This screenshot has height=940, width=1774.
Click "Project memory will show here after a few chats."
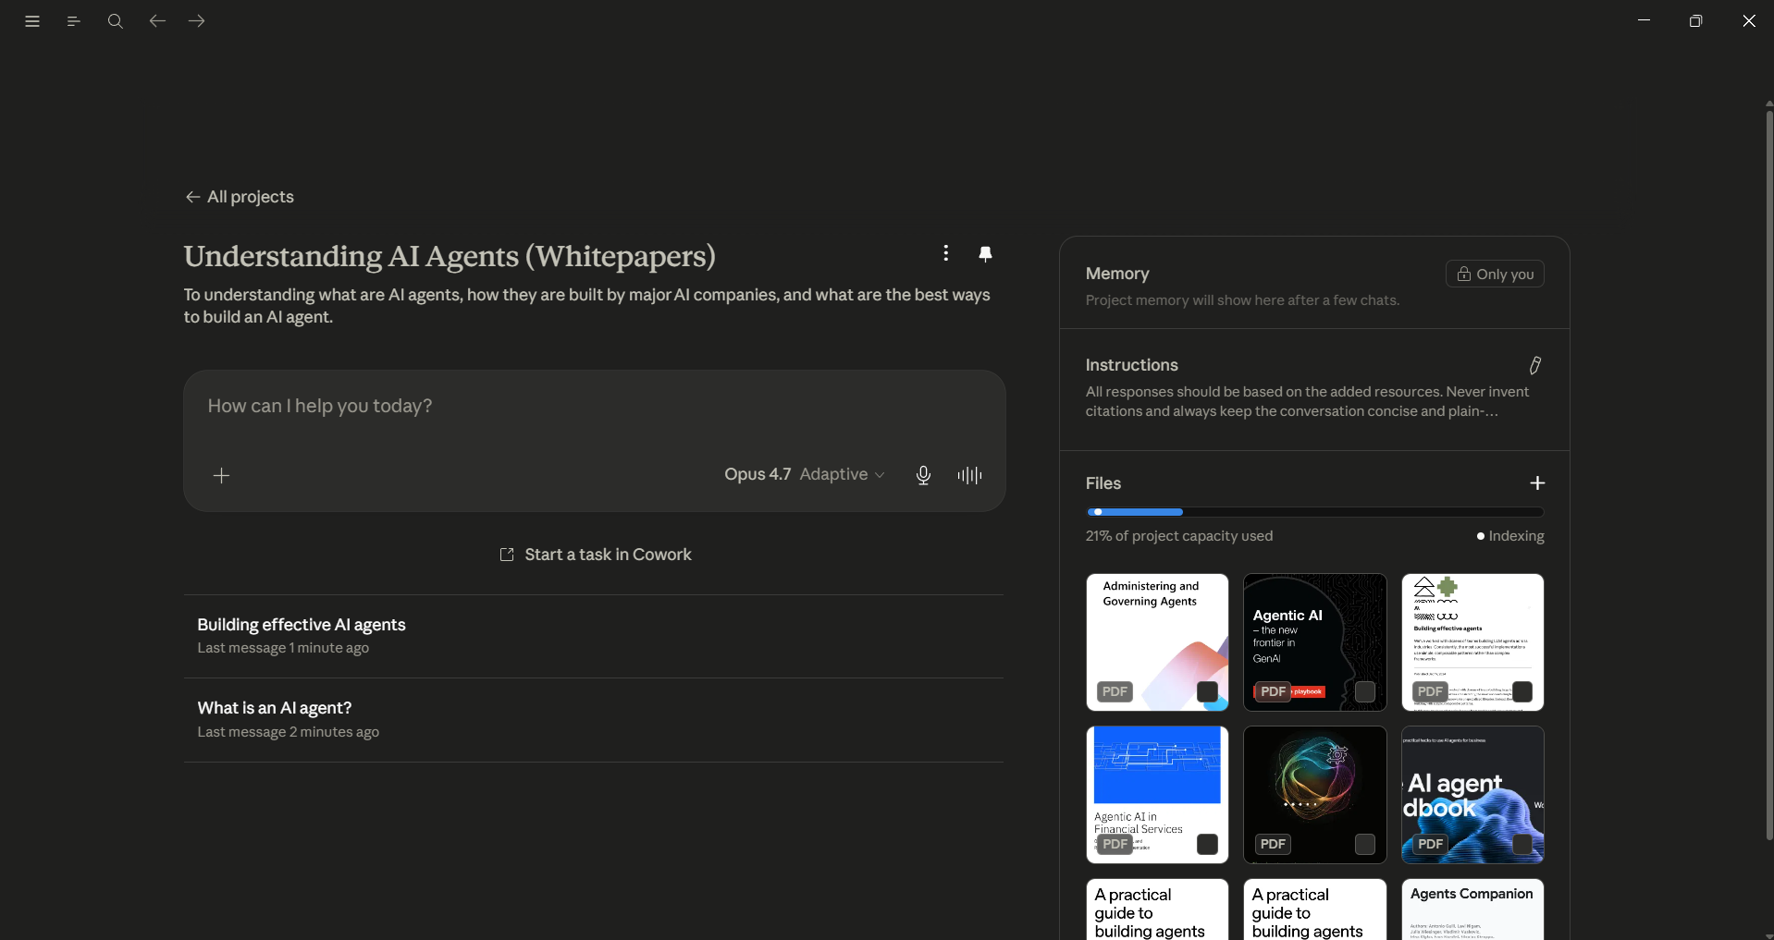pos(1242,300)
